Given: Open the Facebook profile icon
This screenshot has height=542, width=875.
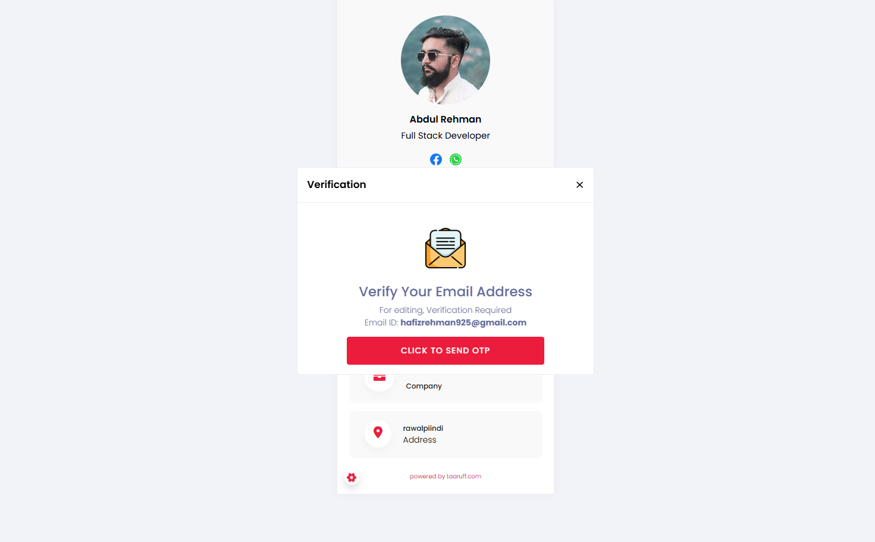Looking at the screenshot, I should (436, 159).
